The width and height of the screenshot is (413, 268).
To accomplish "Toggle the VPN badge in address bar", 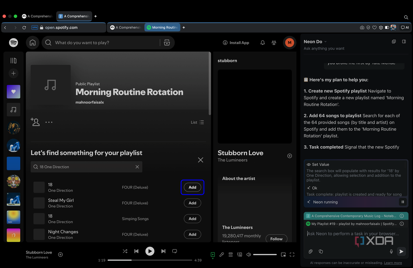I will (35, 28).
